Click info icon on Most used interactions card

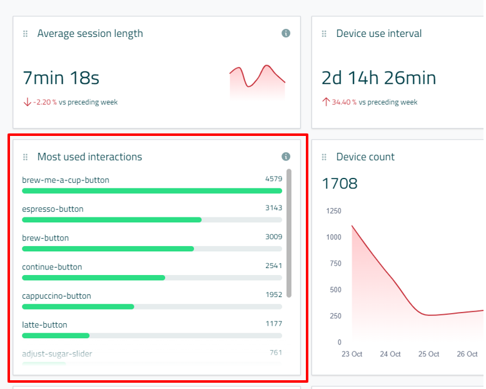pos(286,157)
